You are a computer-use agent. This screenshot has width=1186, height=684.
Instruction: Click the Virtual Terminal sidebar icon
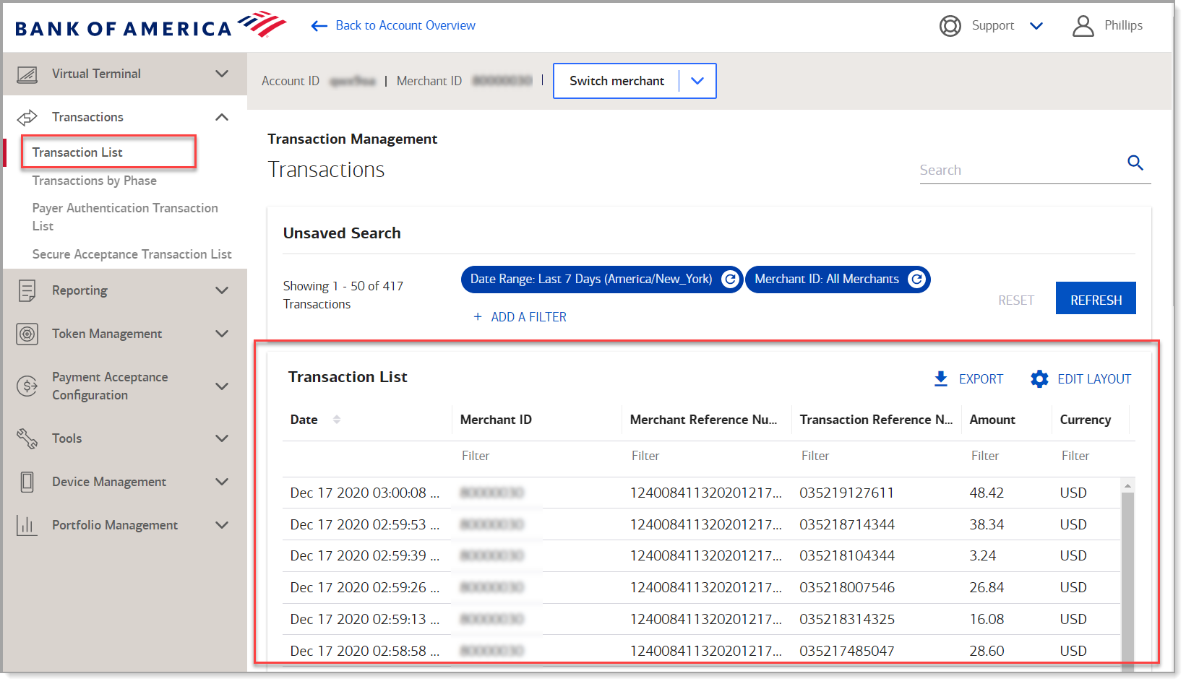click(27, 74)
